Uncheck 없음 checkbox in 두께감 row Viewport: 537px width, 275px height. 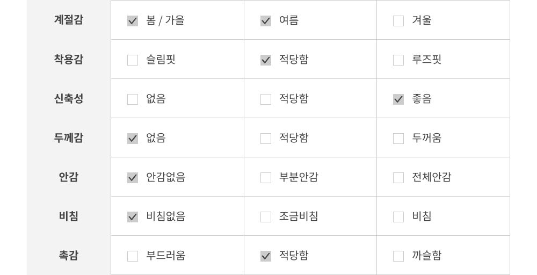[133, 139]
